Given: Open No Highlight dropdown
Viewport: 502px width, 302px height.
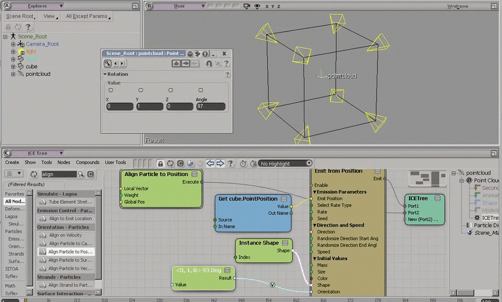Looking at the screenshot, I should (285, 164).
